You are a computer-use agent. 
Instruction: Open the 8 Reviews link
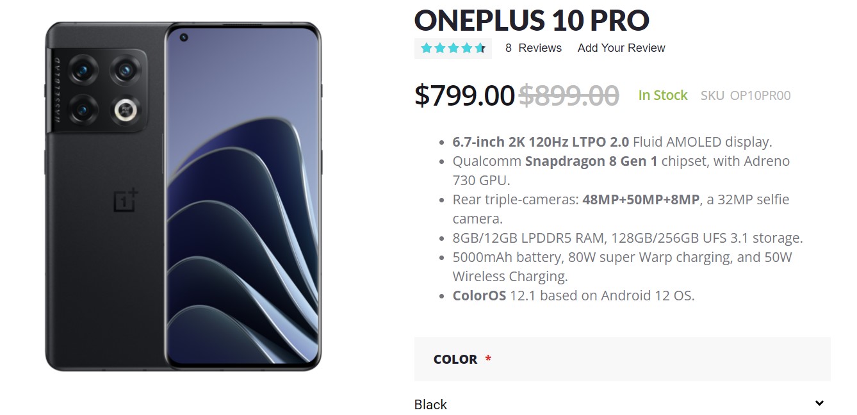tap(533, 48)
